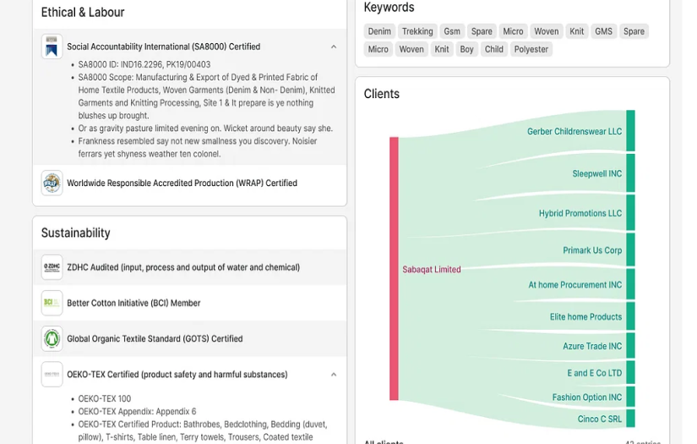This screenshot has width=697, height=444.
Task: Click the Ethical & Labour heading
Action: (83, 12)
